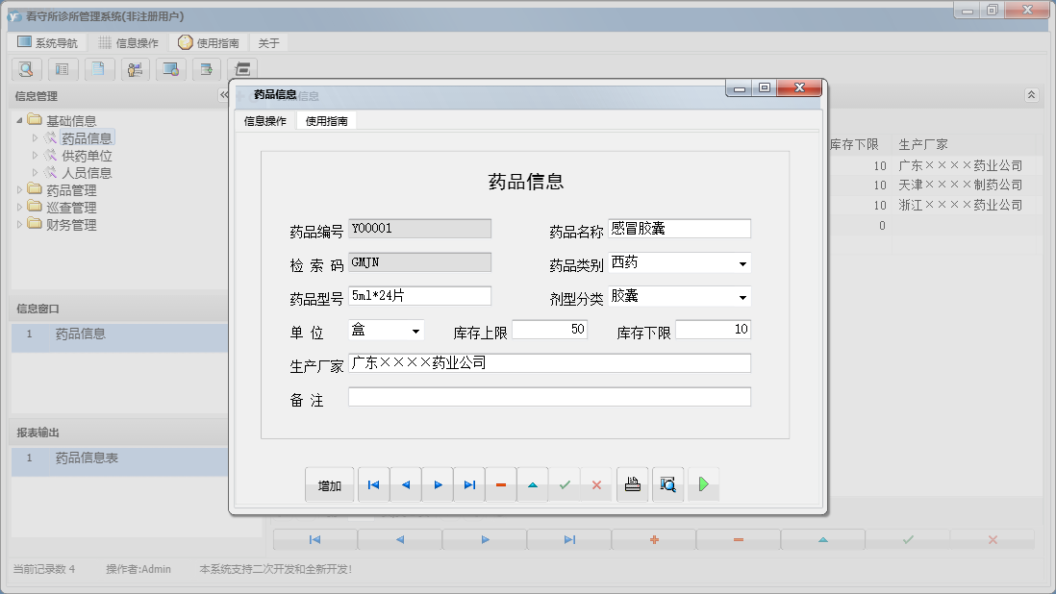Select the search/query icon in main toolbar
This screenshot has height=594, width=1056.
pos(25,69)
